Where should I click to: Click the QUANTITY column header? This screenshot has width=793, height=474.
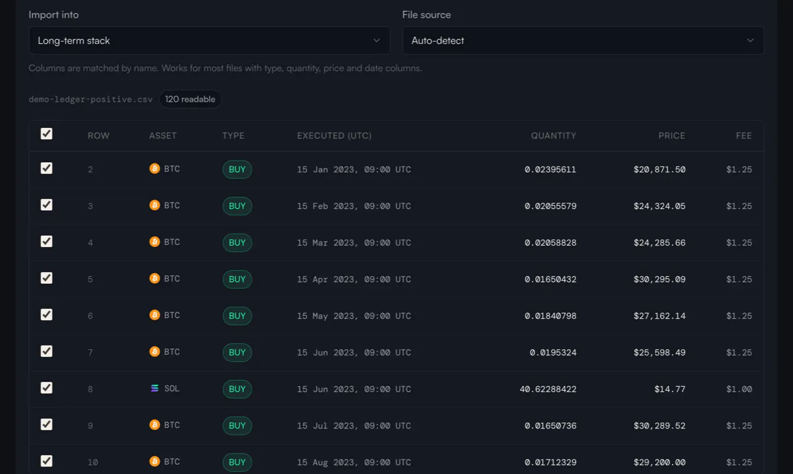tap(554, 135)
